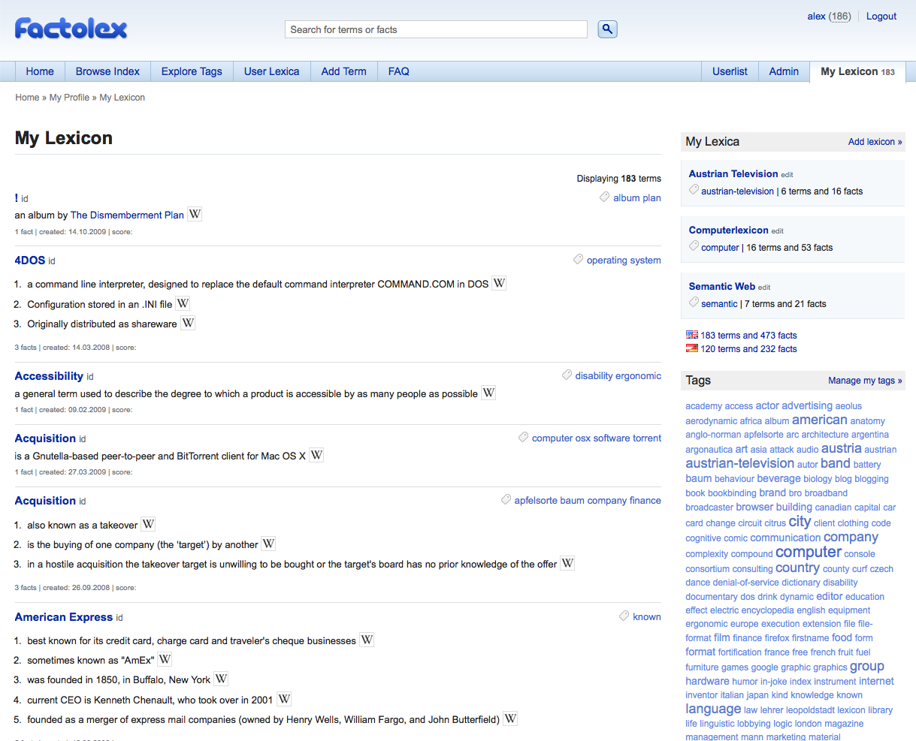The height and width of the screenshot is (741, 916).
Task: Click the Logout link
Action: 881,16
